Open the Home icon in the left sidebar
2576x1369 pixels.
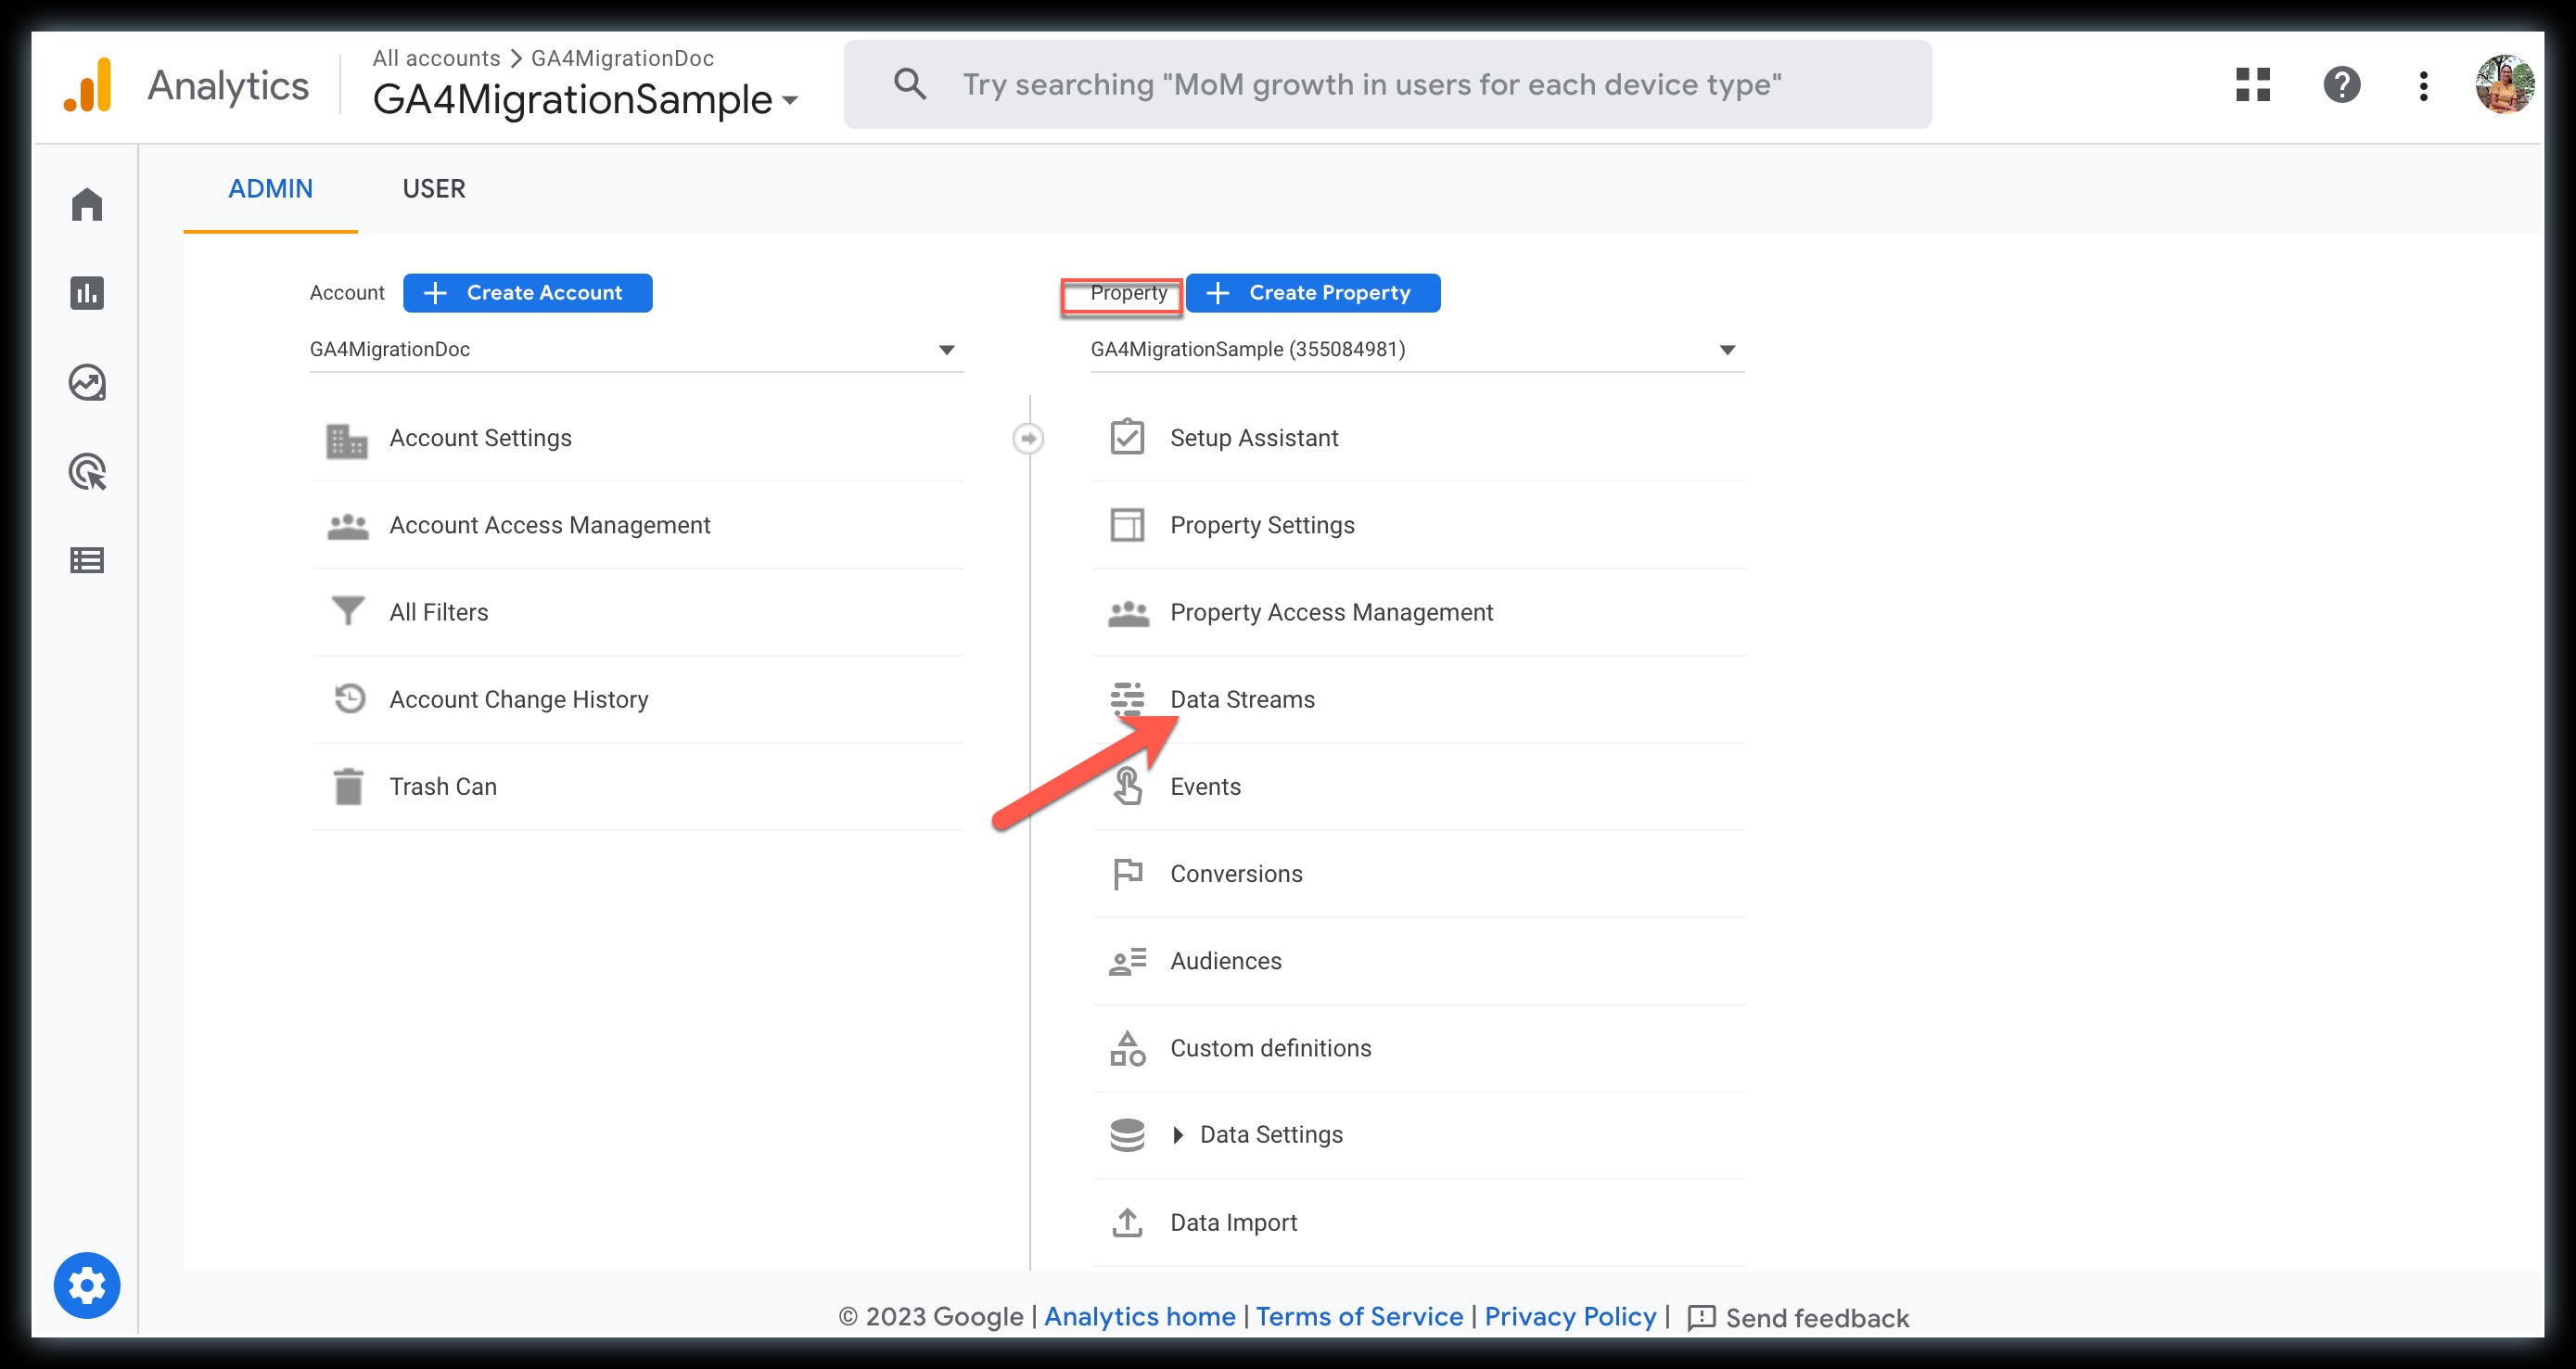point(87,204)
